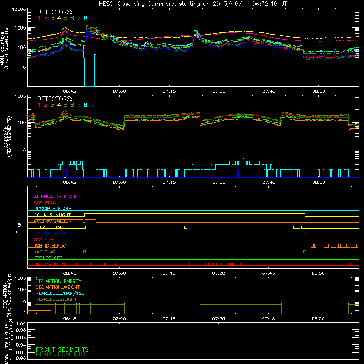364x364 pixels.
Task: Click the 06:45 time label under rear-segments plot
Action: point(70,182)
